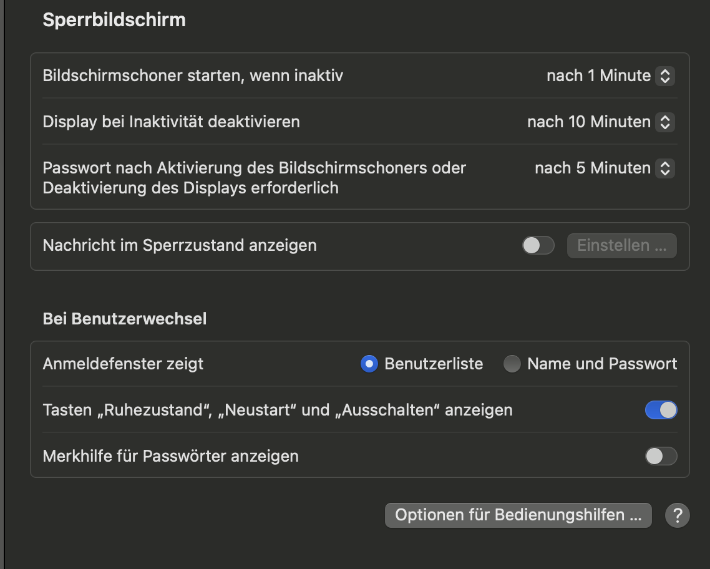
Task: Expand the display off "nach 10 Minuten" dropdown
Action: (589, 122)
